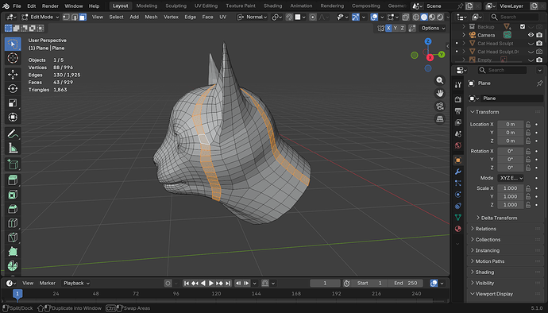Switch to the UV Editing workspace tab
Viewport: 548px width, 313px height.
tap(206, 6)
